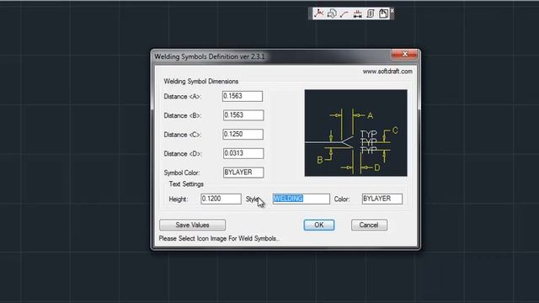Image resolution: width=539 pixels, height=303 pixels.
Task: Click the Save Values button
Action: [x=193, y=225]
